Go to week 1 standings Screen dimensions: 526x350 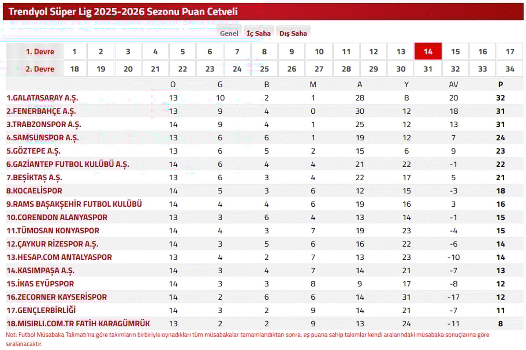(x=74, y=51)
